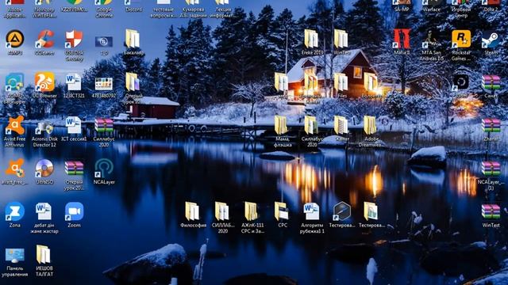Launch Zoom from the desktop

[74, 211]
